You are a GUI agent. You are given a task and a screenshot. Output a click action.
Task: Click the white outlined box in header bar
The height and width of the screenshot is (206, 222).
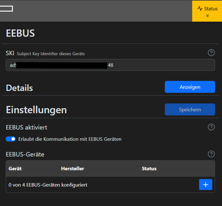tap(7, 9)
